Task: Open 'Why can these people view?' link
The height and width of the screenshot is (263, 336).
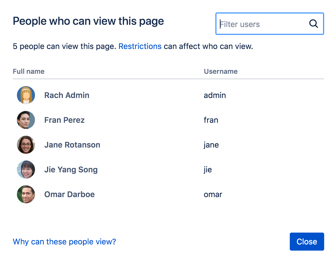Action: [64, 242]
